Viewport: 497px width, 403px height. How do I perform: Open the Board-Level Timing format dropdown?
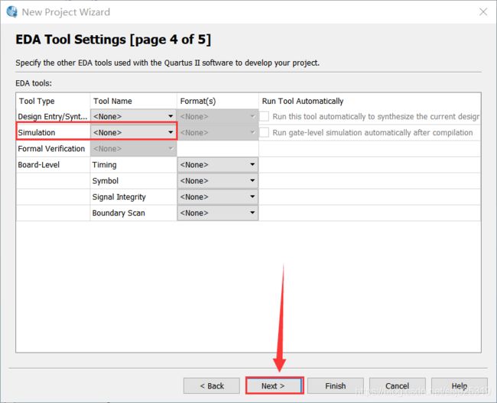[218, 165]
